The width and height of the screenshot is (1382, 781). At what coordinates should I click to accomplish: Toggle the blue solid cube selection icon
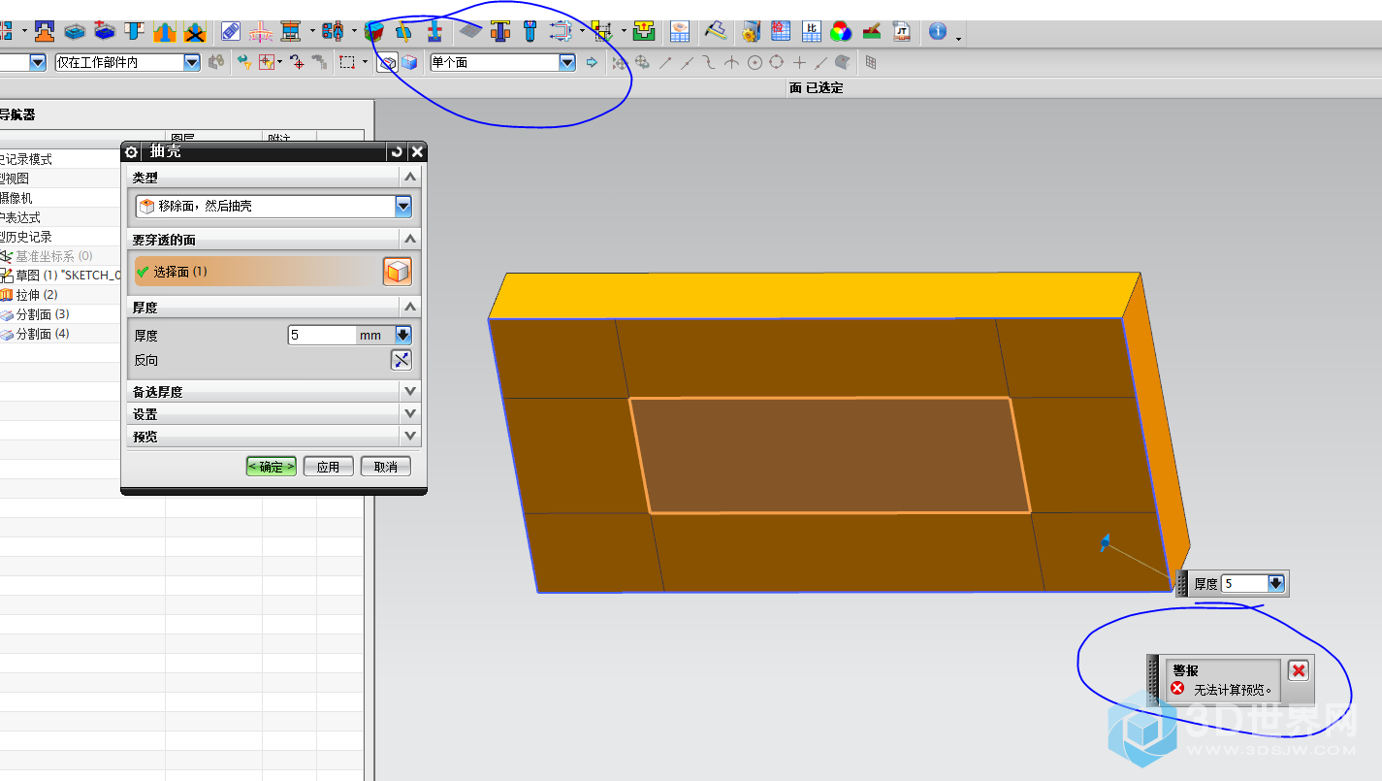(409, 62)
